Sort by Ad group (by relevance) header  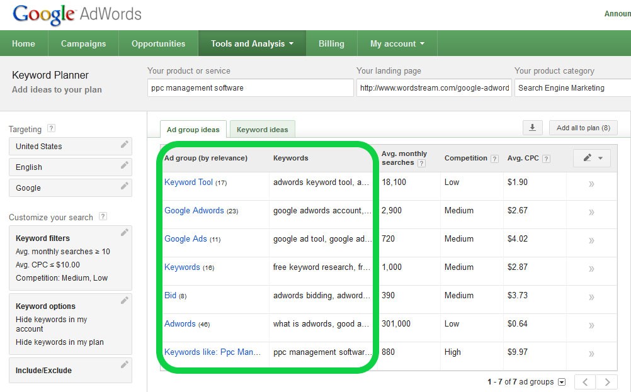click(206, 158)
